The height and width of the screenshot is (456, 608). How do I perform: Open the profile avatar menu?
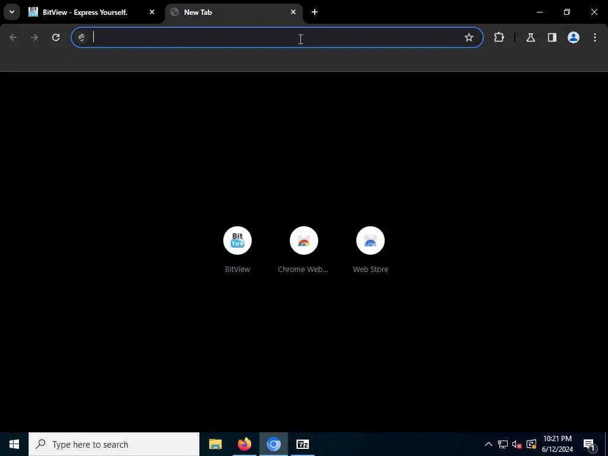(x=574, y=37)
